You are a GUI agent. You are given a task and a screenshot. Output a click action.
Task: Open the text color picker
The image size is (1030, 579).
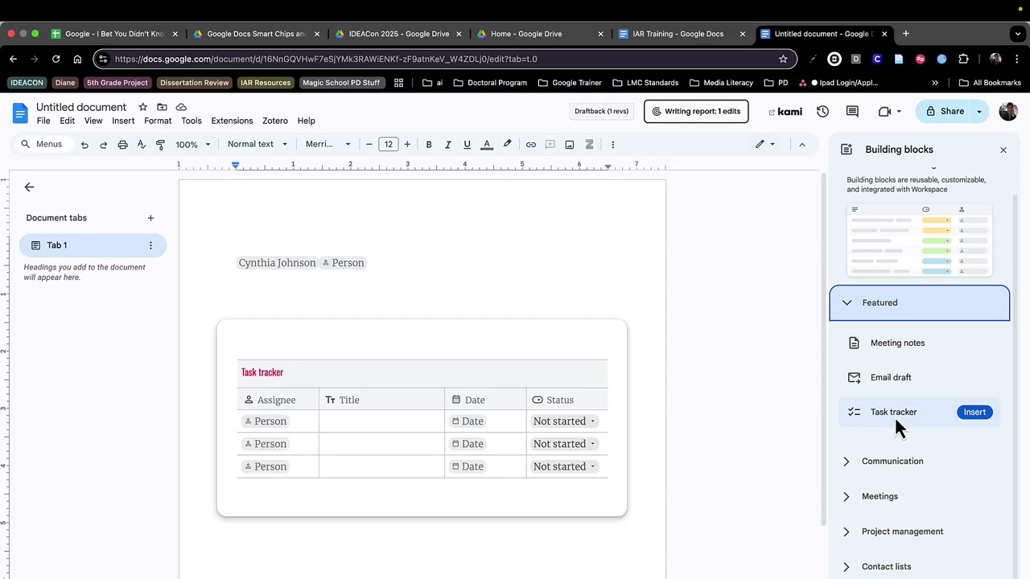(487, 145)
